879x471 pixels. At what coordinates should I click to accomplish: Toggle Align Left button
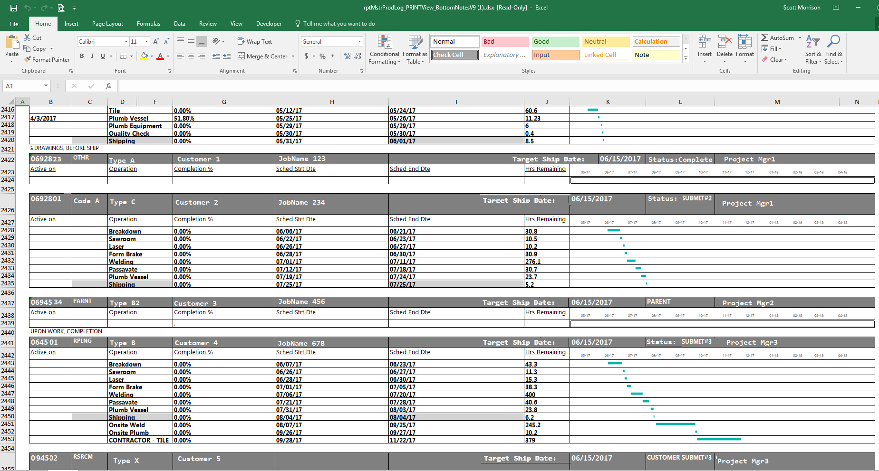click(x=181, y=56)
